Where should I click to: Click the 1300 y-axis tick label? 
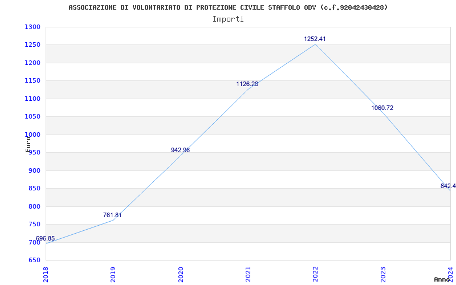[x=32, y=27]
